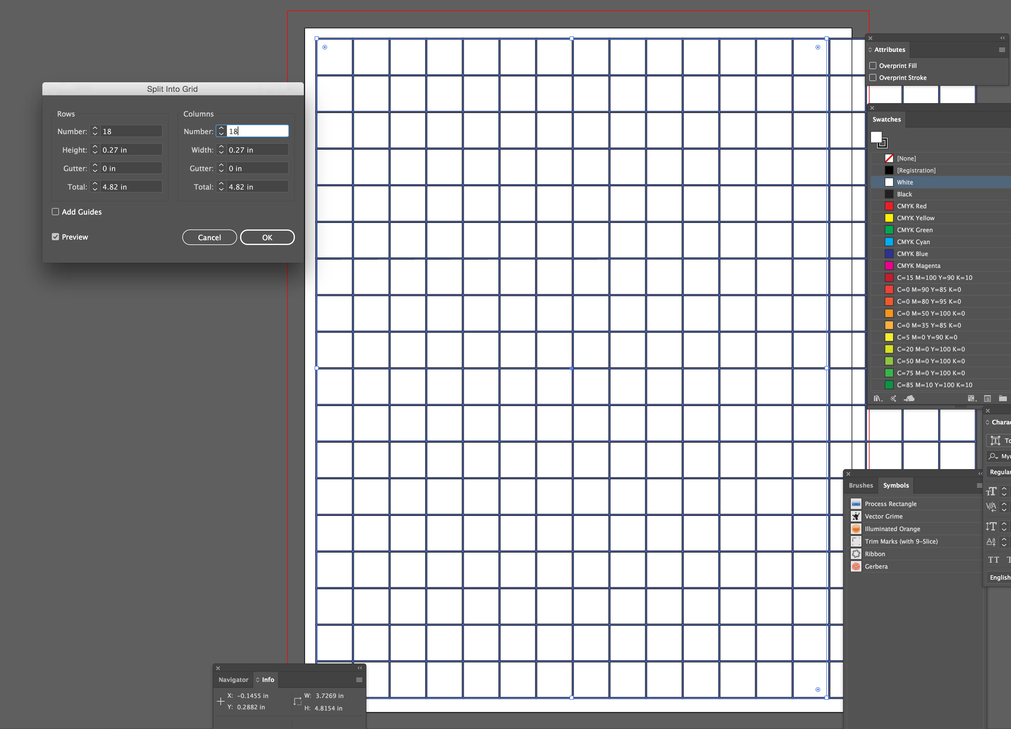Click the Swatch Options icon
The height and width of the screenshot is (729, 1011).
[x=987, y=398]
